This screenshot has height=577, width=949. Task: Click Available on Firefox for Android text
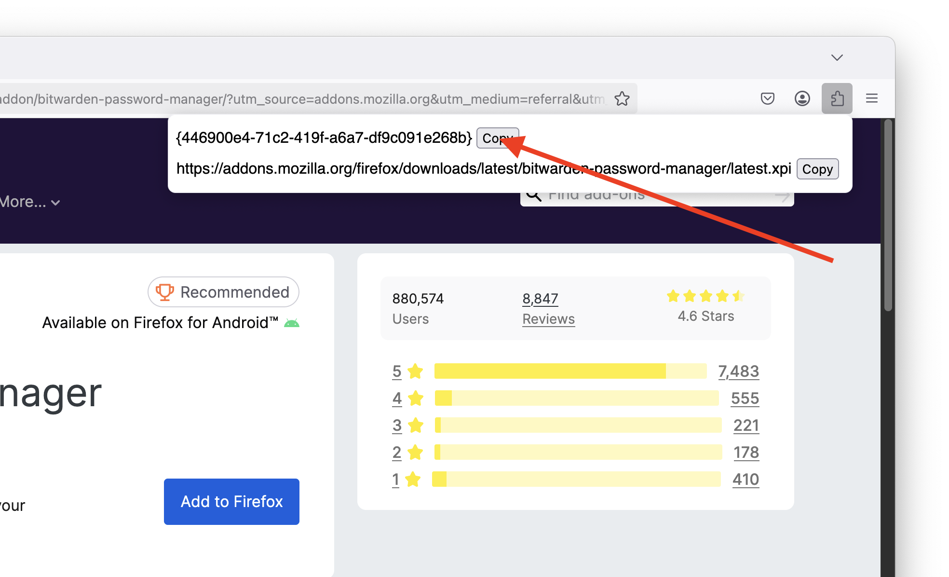tap(160, 322)
